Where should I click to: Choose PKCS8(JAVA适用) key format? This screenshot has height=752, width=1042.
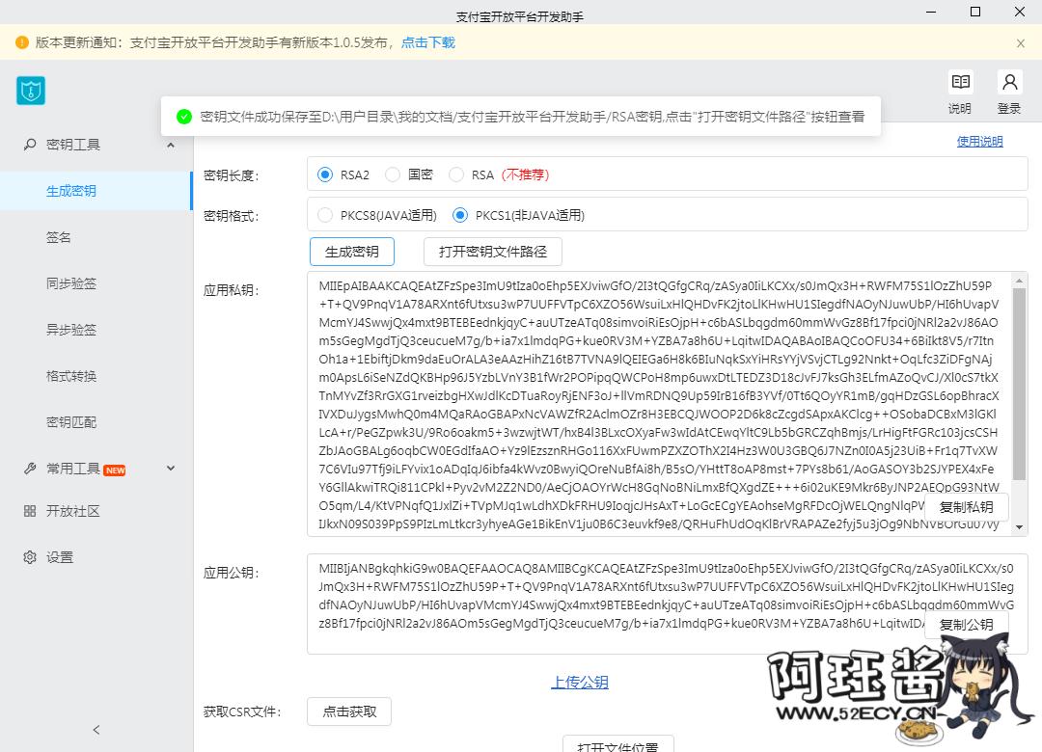click(x=325, y=215)
